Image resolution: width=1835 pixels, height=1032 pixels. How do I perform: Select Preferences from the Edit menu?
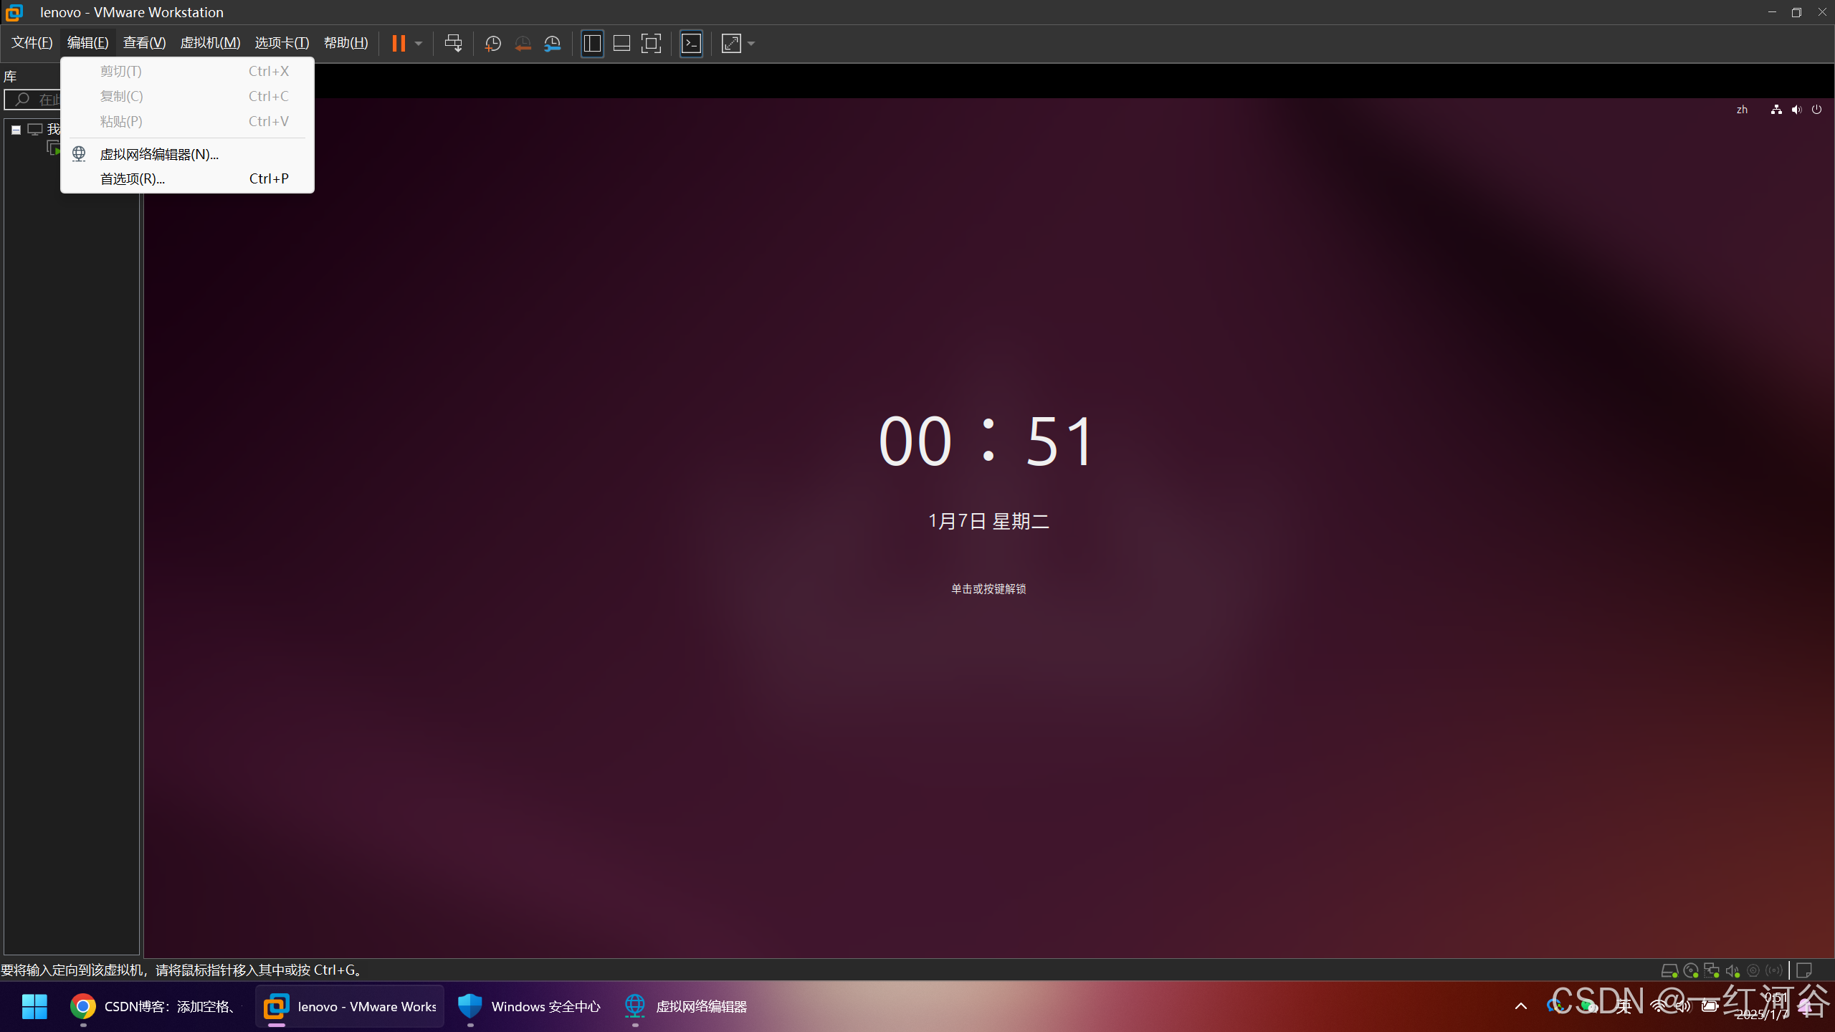coord(133,178)
